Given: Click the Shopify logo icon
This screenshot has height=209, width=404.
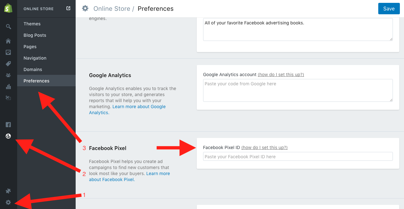Looking at the screenshot, I should tap(8, 9).
